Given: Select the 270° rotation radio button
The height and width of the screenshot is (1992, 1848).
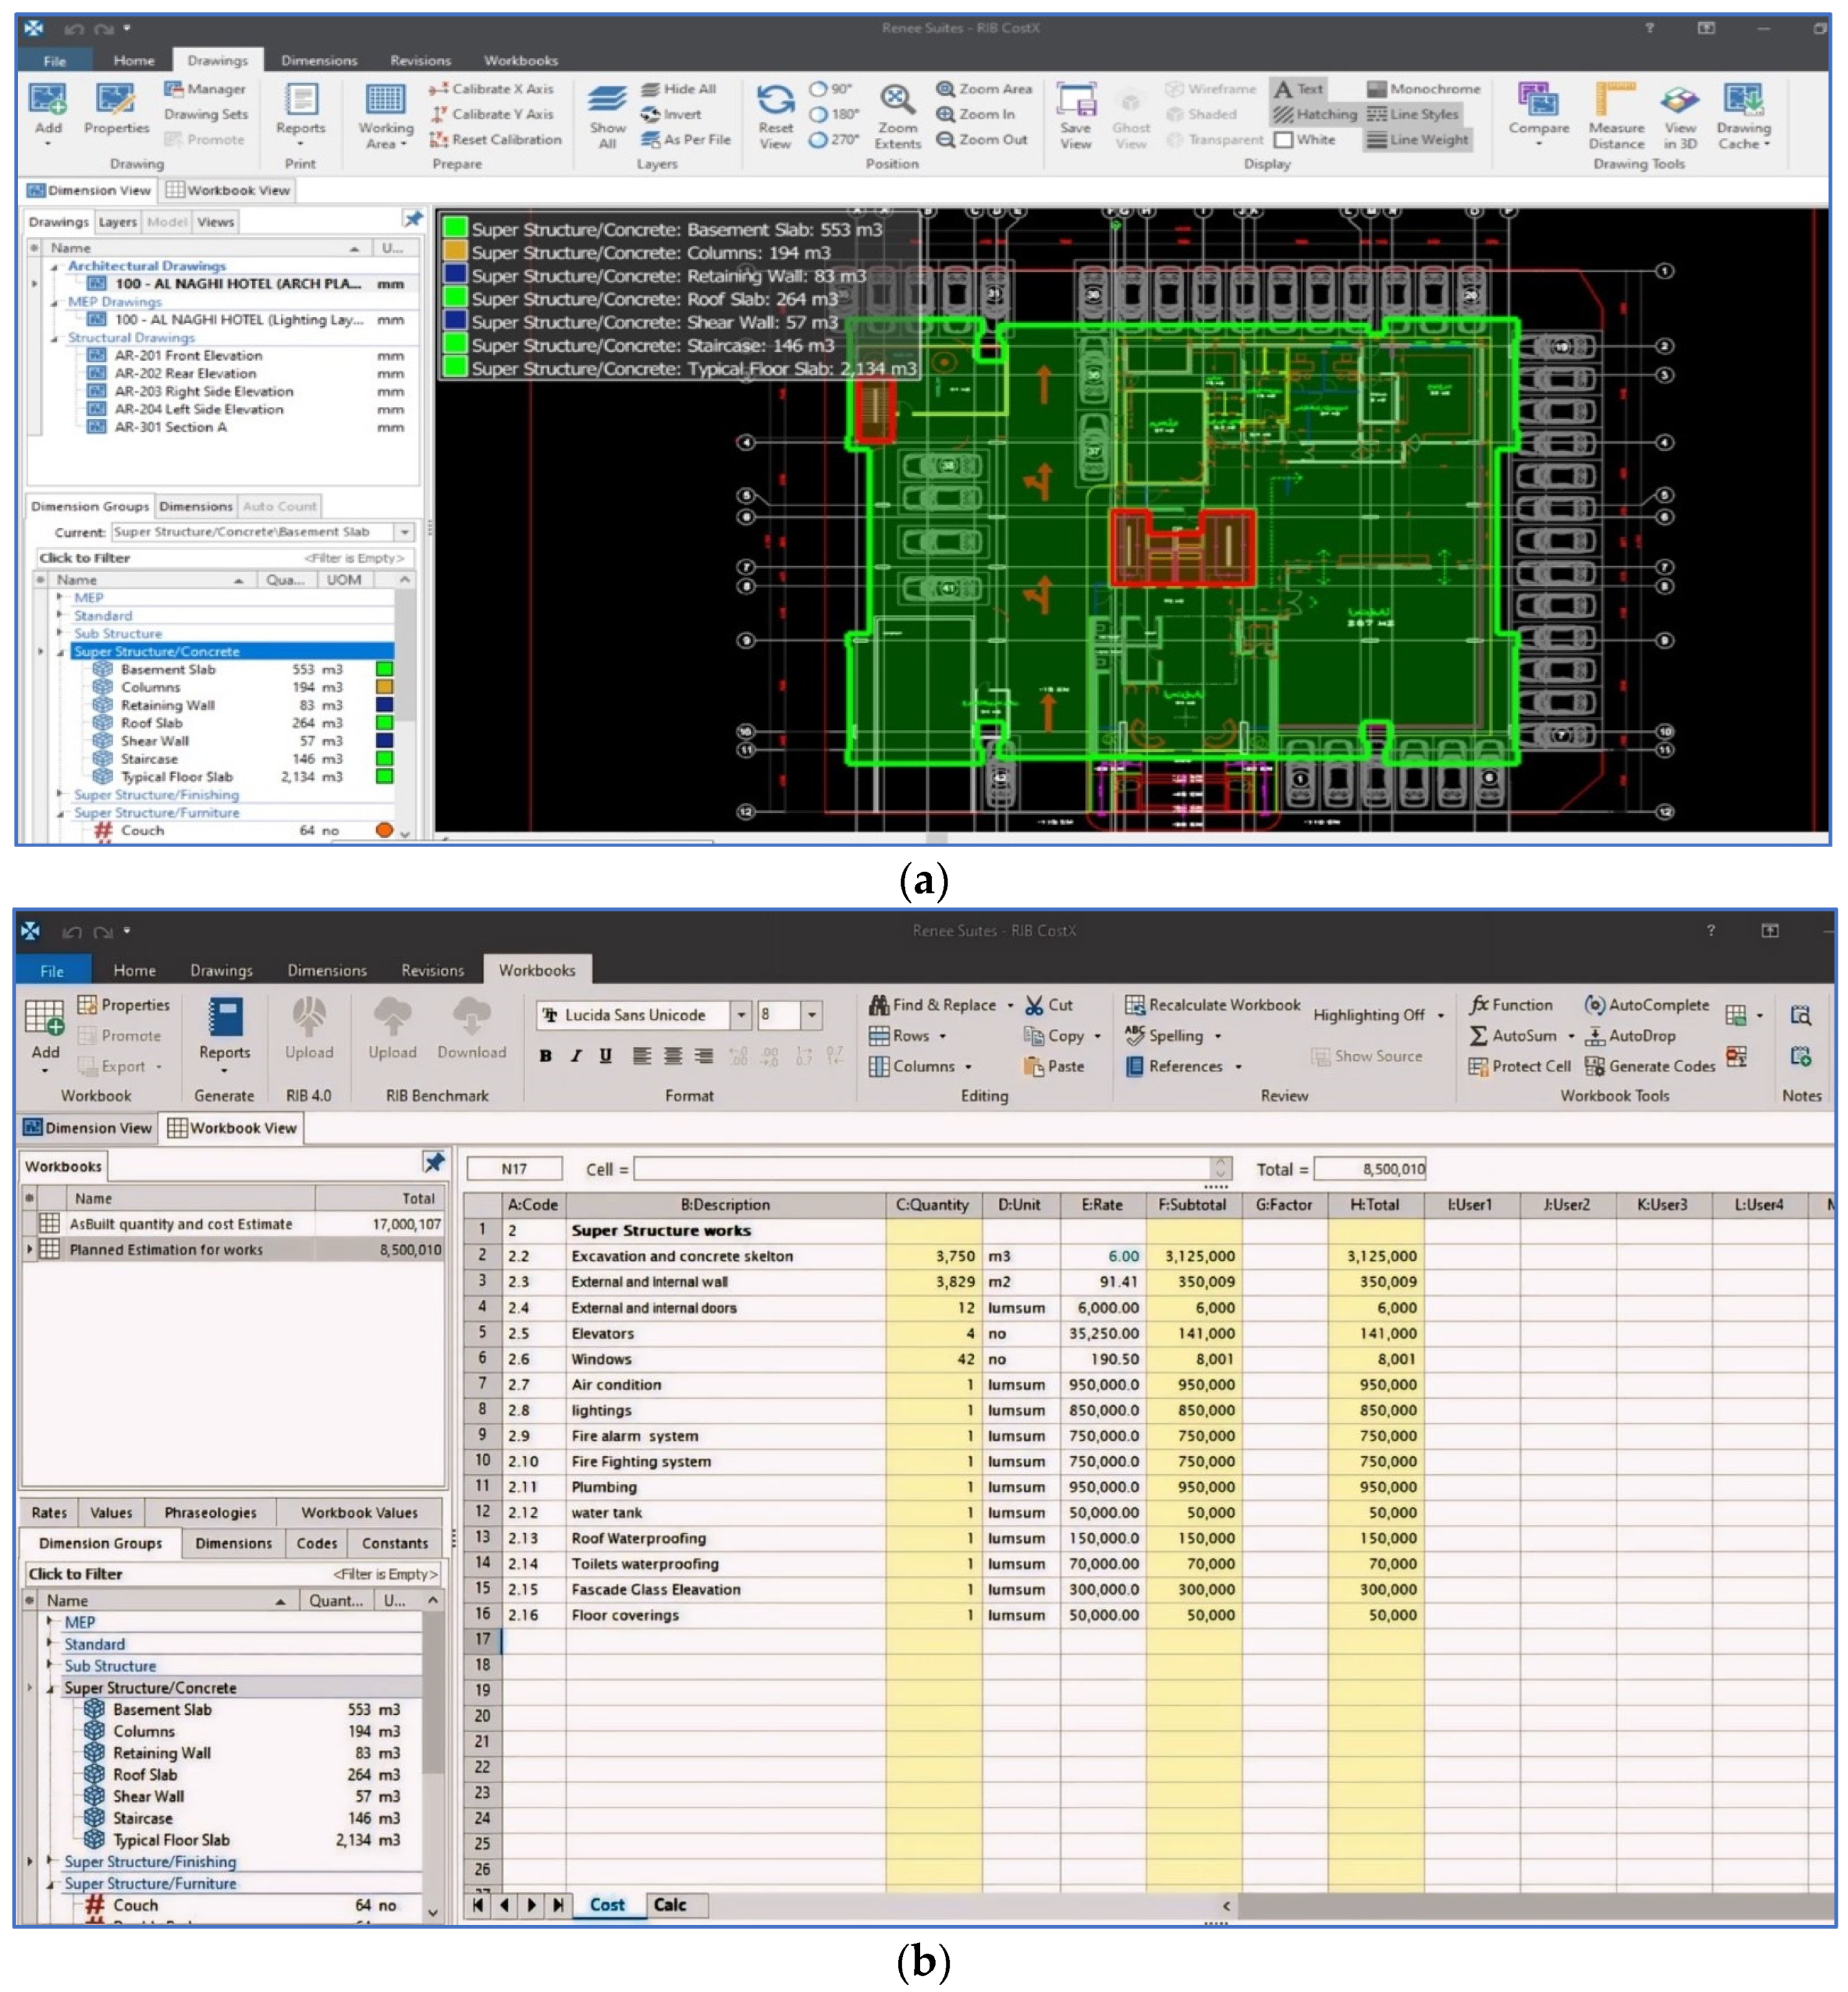Looking at the screenshot, I should [x=819, y=140].
